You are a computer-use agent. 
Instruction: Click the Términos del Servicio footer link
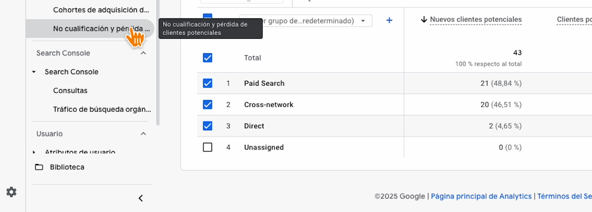(564, 196)
